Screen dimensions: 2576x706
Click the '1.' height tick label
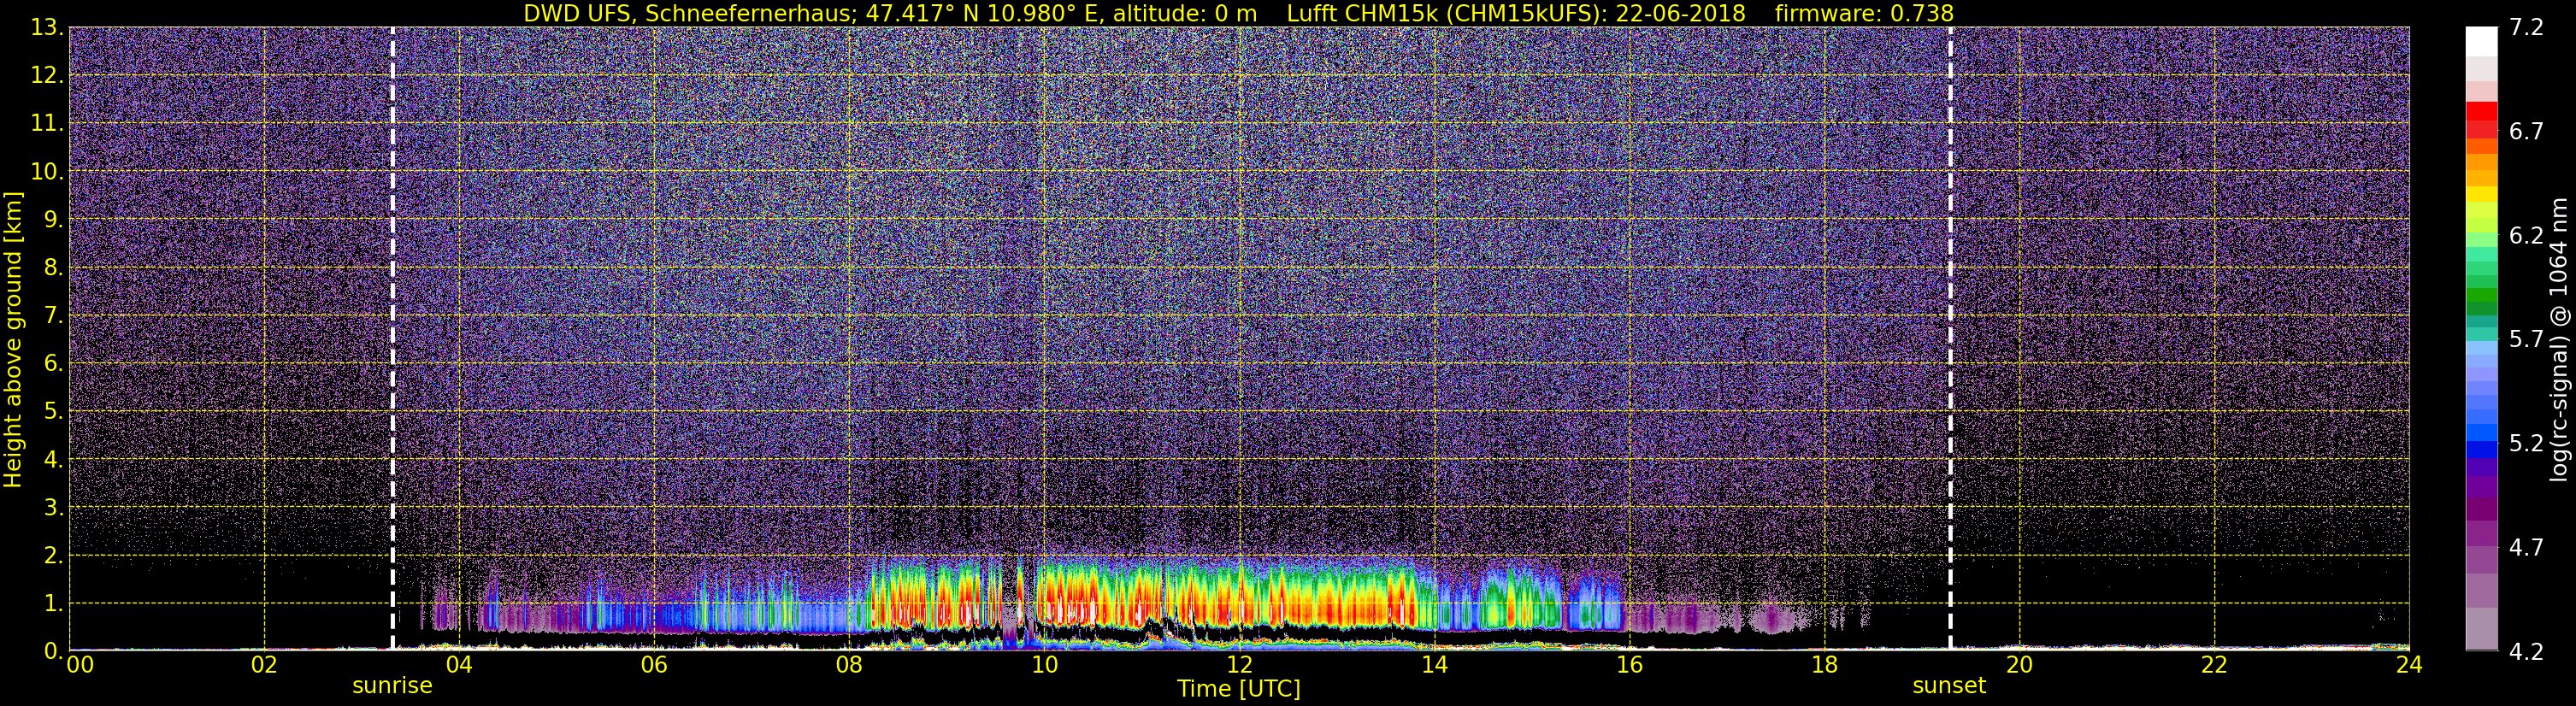pyautogui.click(x=53, y=604)
